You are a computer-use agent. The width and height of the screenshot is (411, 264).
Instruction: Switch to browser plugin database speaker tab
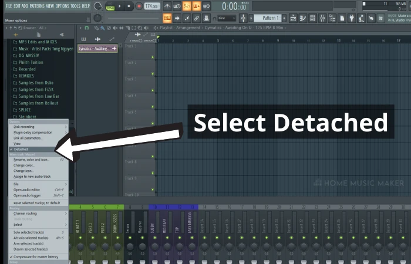pos(62,35)
